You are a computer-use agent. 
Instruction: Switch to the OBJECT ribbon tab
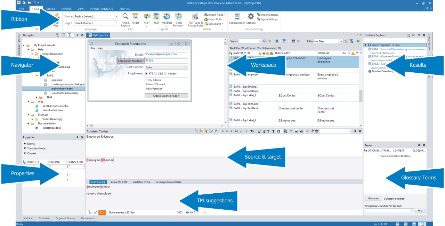click(x=50, y=8)
